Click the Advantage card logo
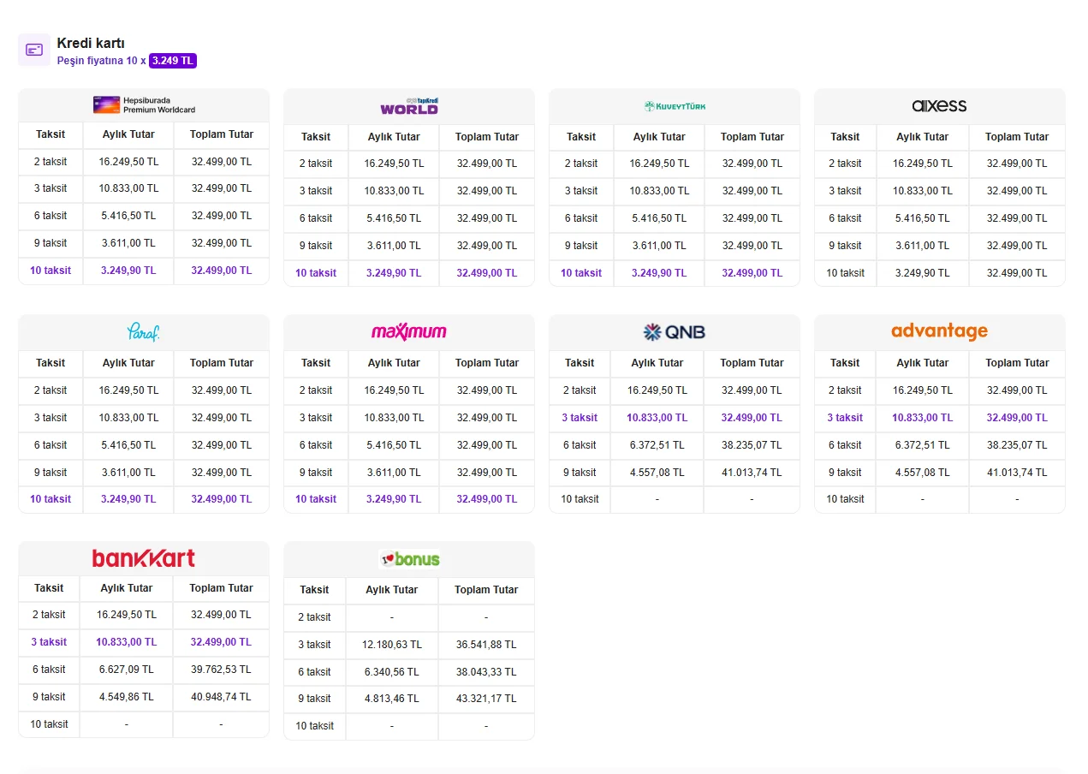 tap(939, 331)
